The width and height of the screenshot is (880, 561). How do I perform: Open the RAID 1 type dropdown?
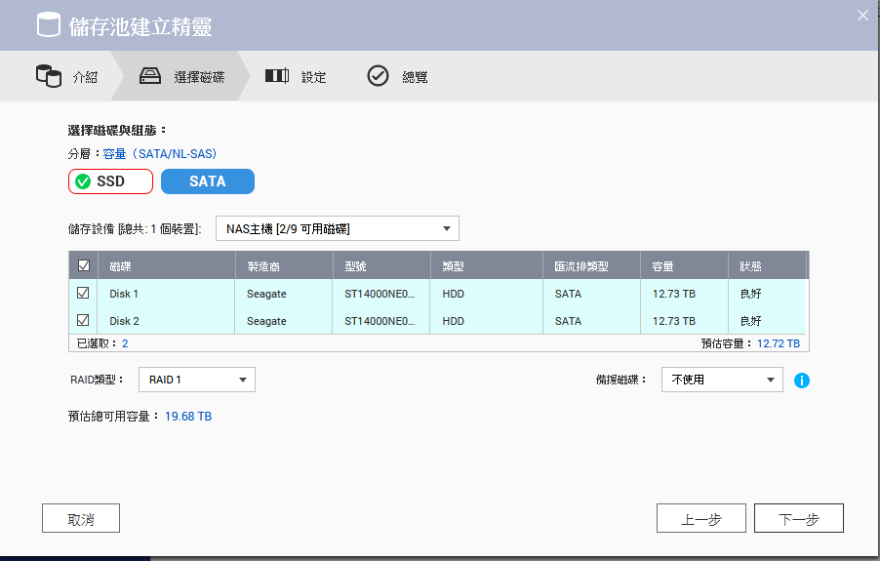tap(197, 380)
